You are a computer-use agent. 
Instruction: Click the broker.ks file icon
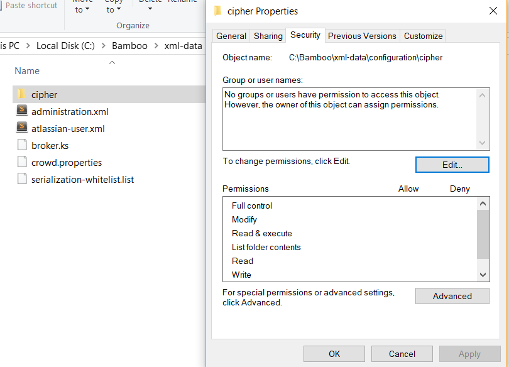pos(22,145)
